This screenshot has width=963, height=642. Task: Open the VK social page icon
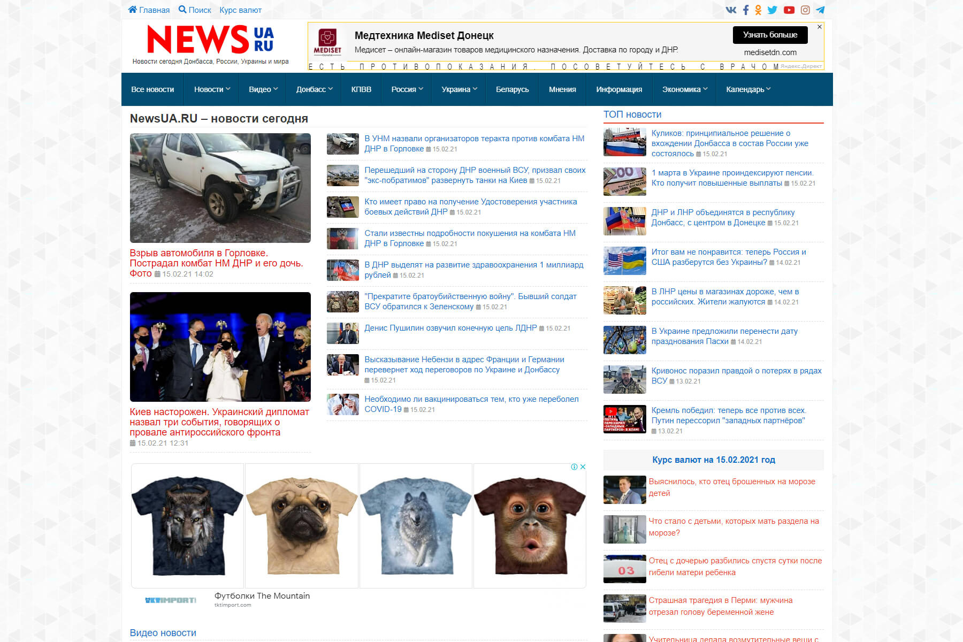tap(731, 10)
